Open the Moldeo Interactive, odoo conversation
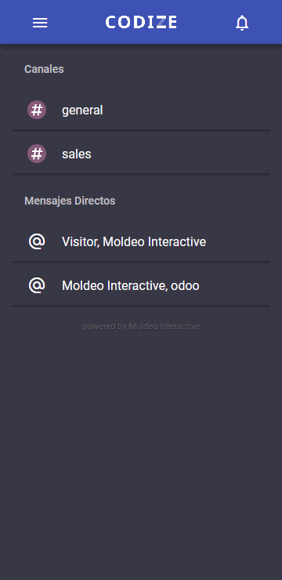 [x=141, y=285]
